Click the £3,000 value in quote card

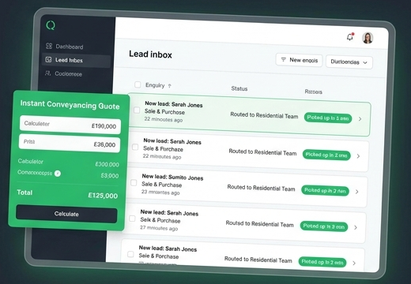(110, 176)
